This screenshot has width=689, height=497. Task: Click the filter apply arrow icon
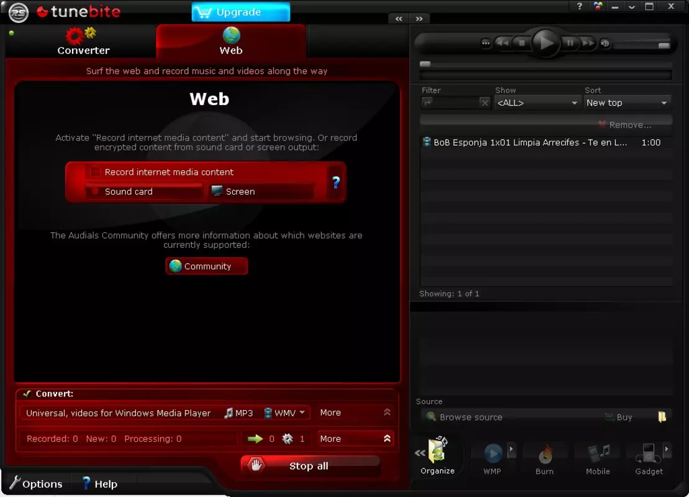pos(427,103)
